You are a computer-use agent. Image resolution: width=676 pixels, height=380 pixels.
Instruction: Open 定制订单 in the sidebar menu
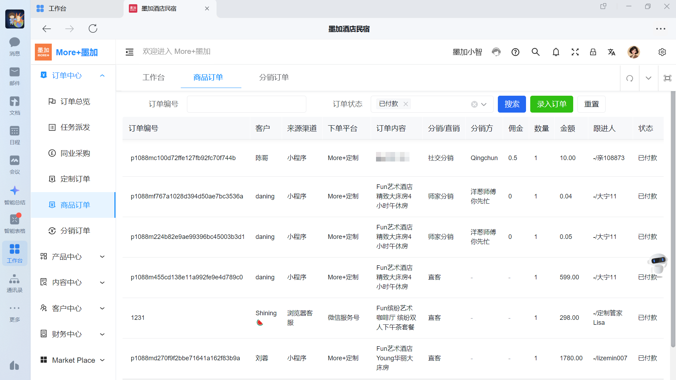point(75,179)
